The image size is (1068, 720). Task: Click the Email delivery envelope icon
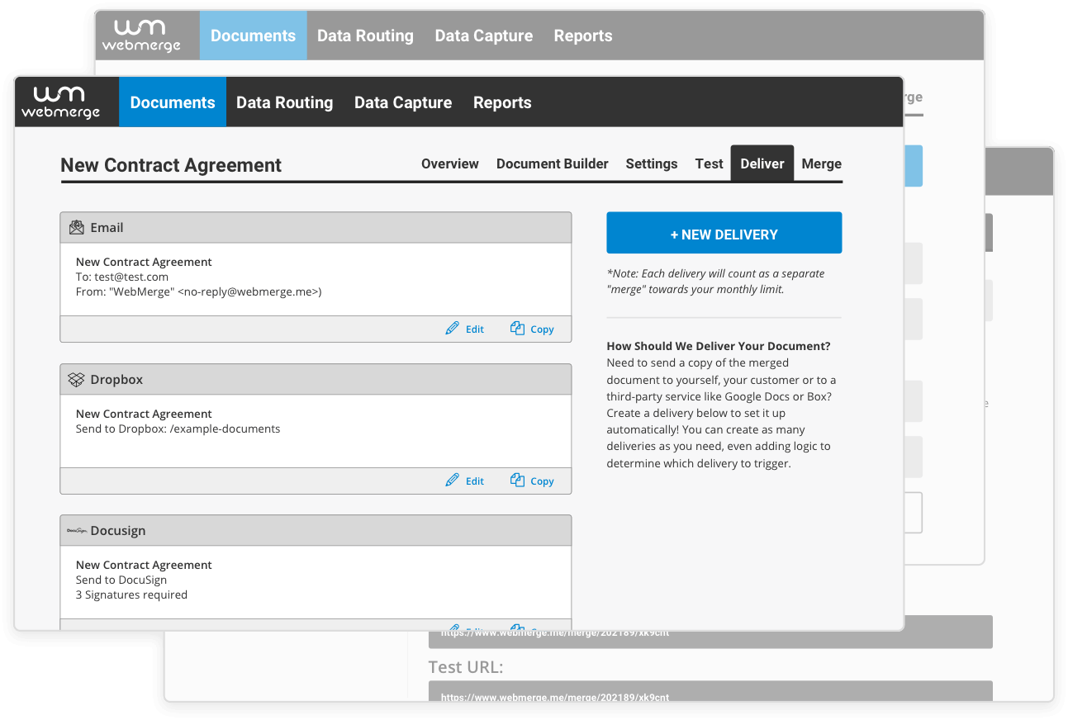77,227
